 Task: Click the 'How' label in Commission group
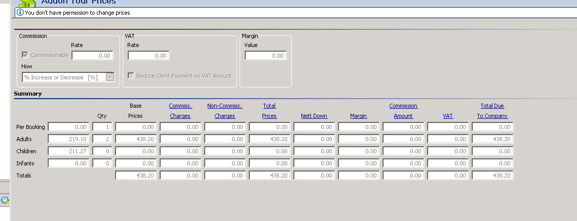pyautogui.click(x=26, y=66)
